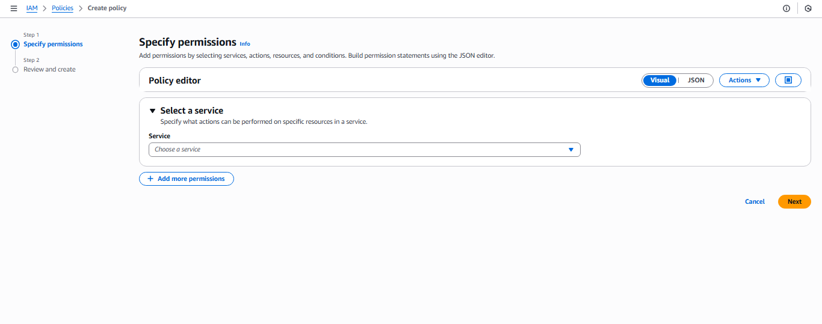822x324 pixels.
Task: Open Info link next to Specify permissions
Action: 245,44
